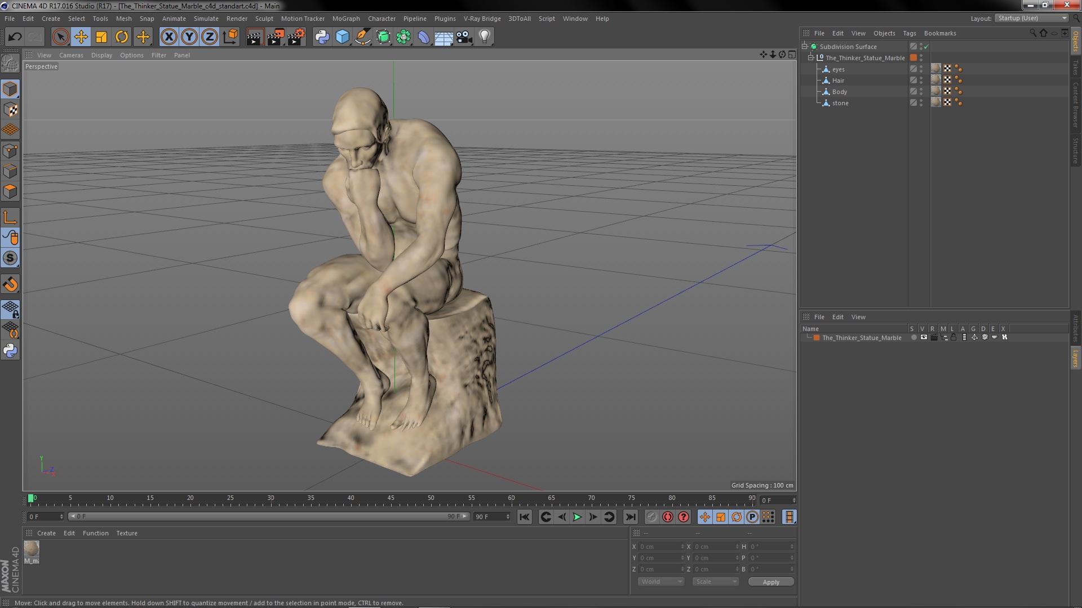The height and width of the screenshot is (608, 1082).
Task: Open the Scale mode dropdown
Action: coord(716,582)
